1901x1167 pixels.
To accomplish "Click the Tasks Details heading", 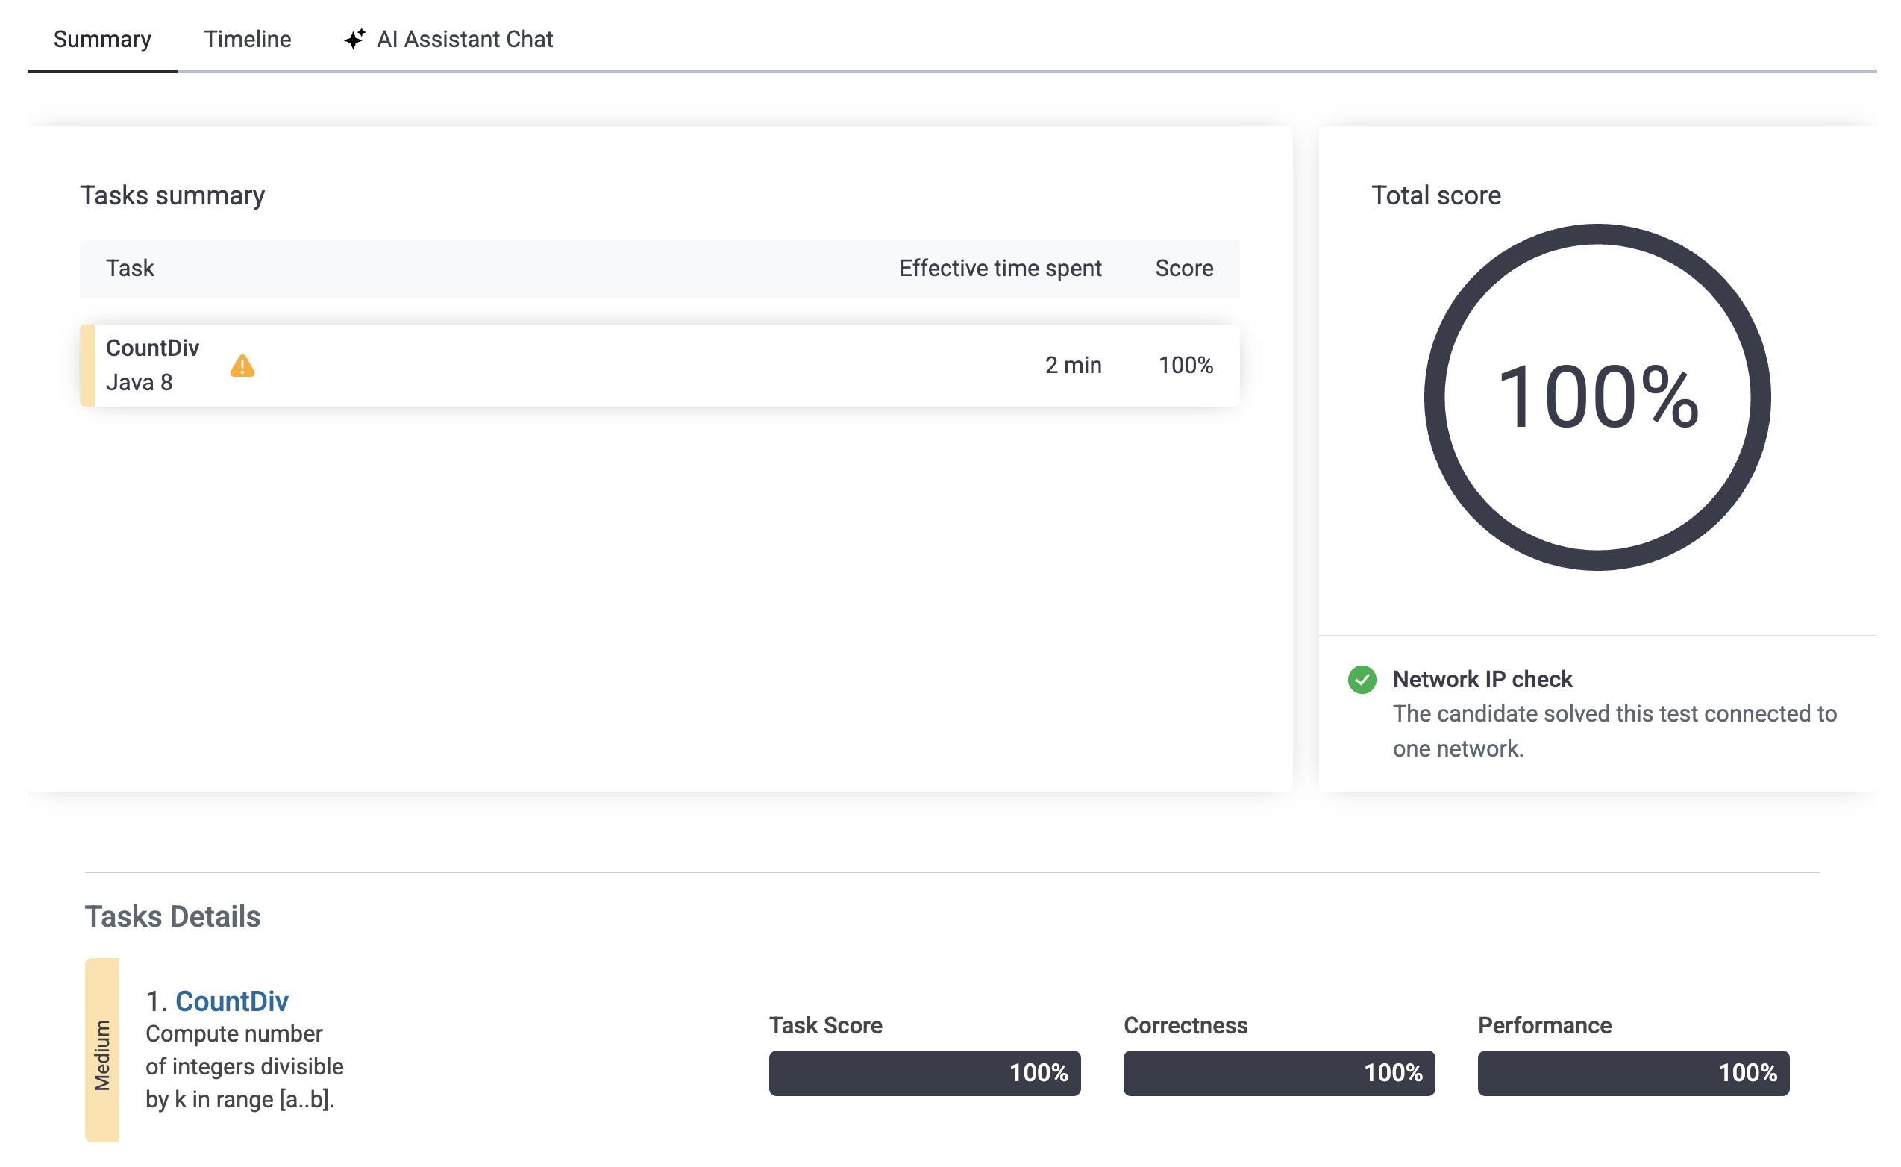I will (172, 917).
